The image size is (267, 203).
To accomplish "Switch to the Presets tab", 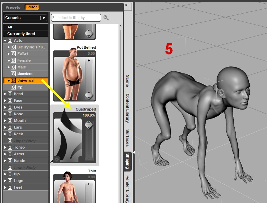I will coord(13,7).
